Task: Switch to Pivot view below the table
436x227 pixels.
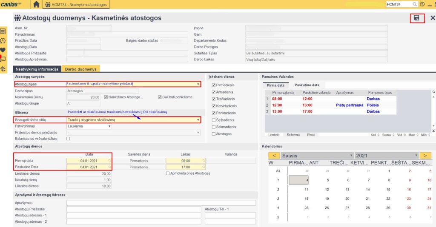Action: pyautogui.click(x=311, y=135)
